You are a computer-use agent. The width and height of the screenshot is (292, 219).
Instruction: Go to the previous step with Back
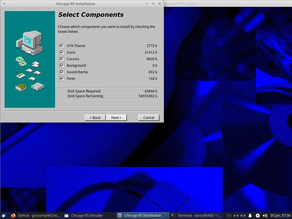tap(95, 117)
